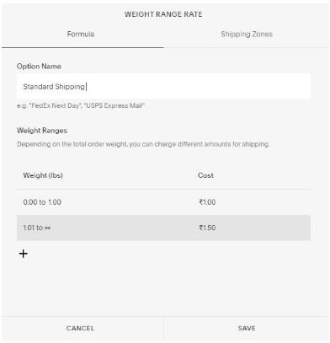Save the weight range rate
Image resolution: width=330 pixels, height=343 pixels.
[x=247, y=328]
